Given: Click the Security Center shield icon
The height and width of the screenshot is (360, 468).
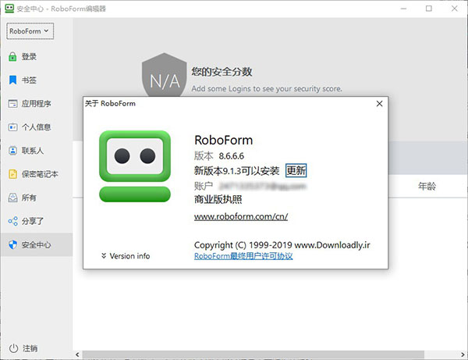Looking at the screenshot, I should click(x=12, y=244).
